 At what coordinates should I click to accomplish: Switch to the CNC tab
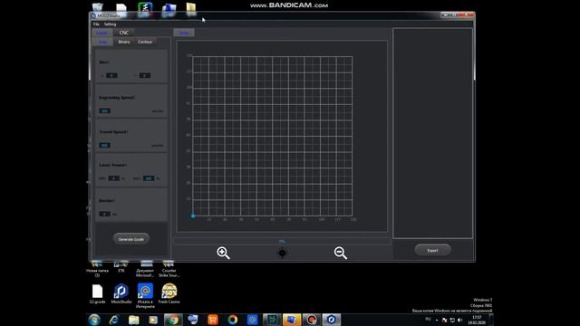(x=124, y=33)
